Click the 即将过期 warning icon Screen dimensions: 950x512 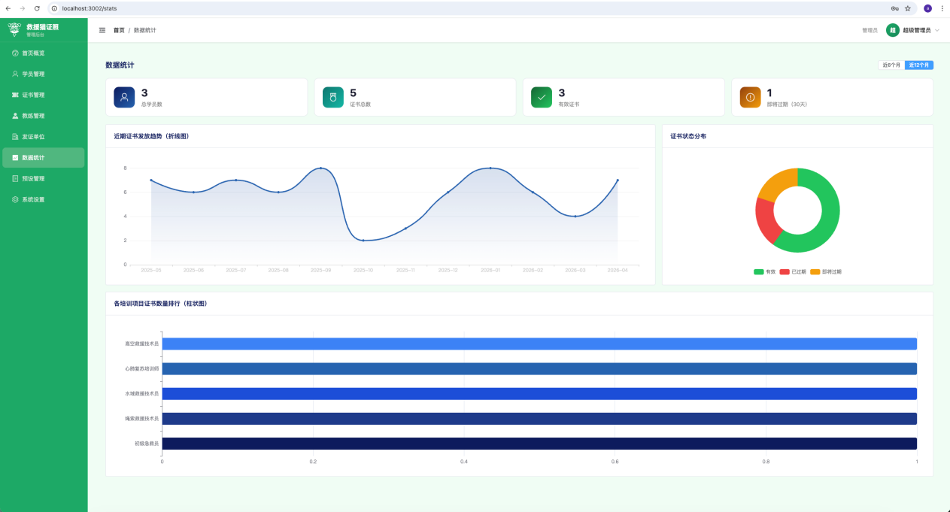click(x=750, y=97)
